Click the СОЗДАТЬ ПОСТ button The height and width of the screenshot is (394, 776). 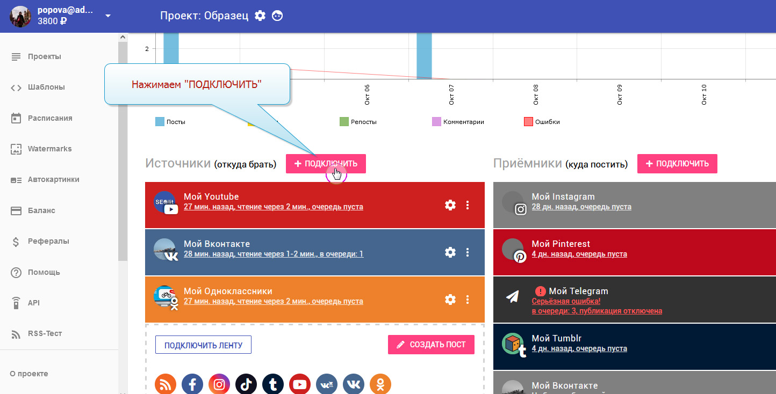pos(431,345)
